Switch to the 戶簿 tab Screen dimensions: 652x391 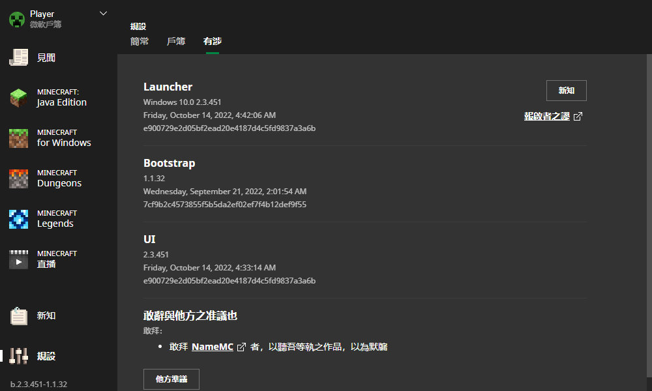[176, 41]
